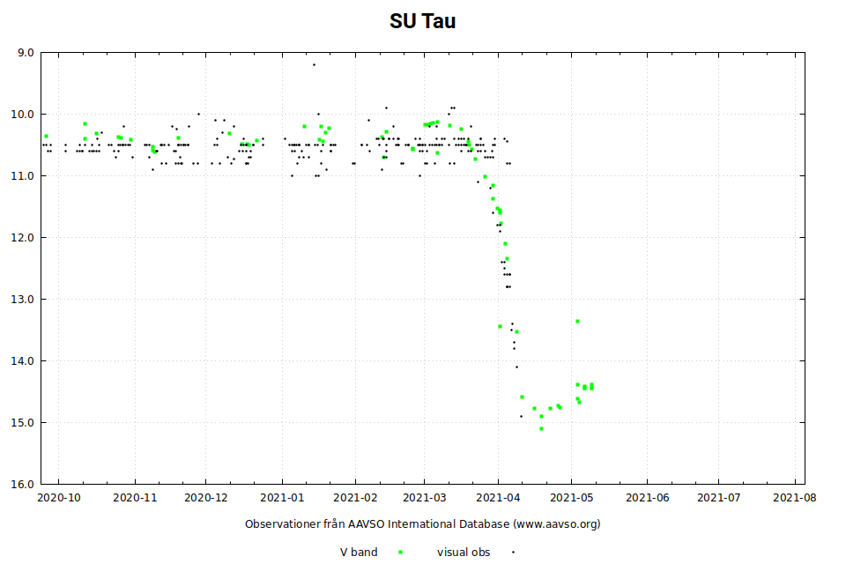Click the black outlier point near magnitude 9.2

[x=313, y=64]
